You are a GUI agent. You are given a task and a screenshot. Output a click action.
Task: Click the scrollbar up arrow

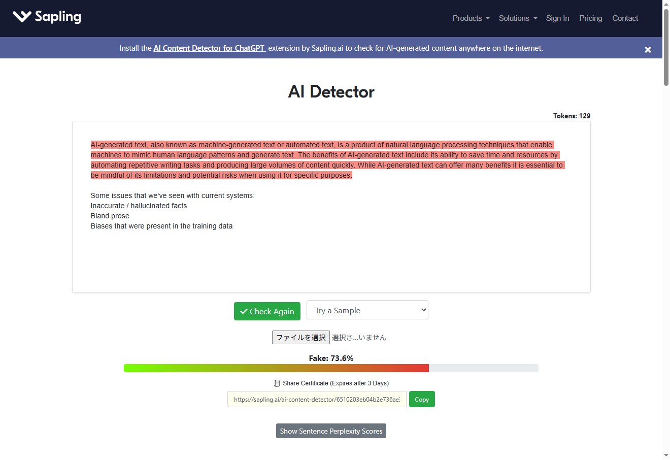point(666,4)
